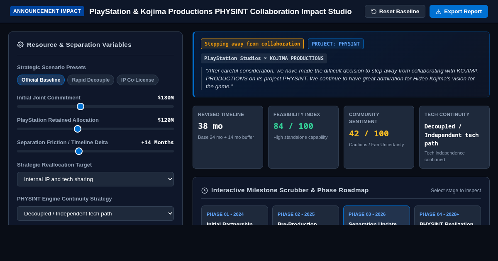The image size is (498, 261).
Task: Click the $180M commitment value
Action: [x=166, y=98]
